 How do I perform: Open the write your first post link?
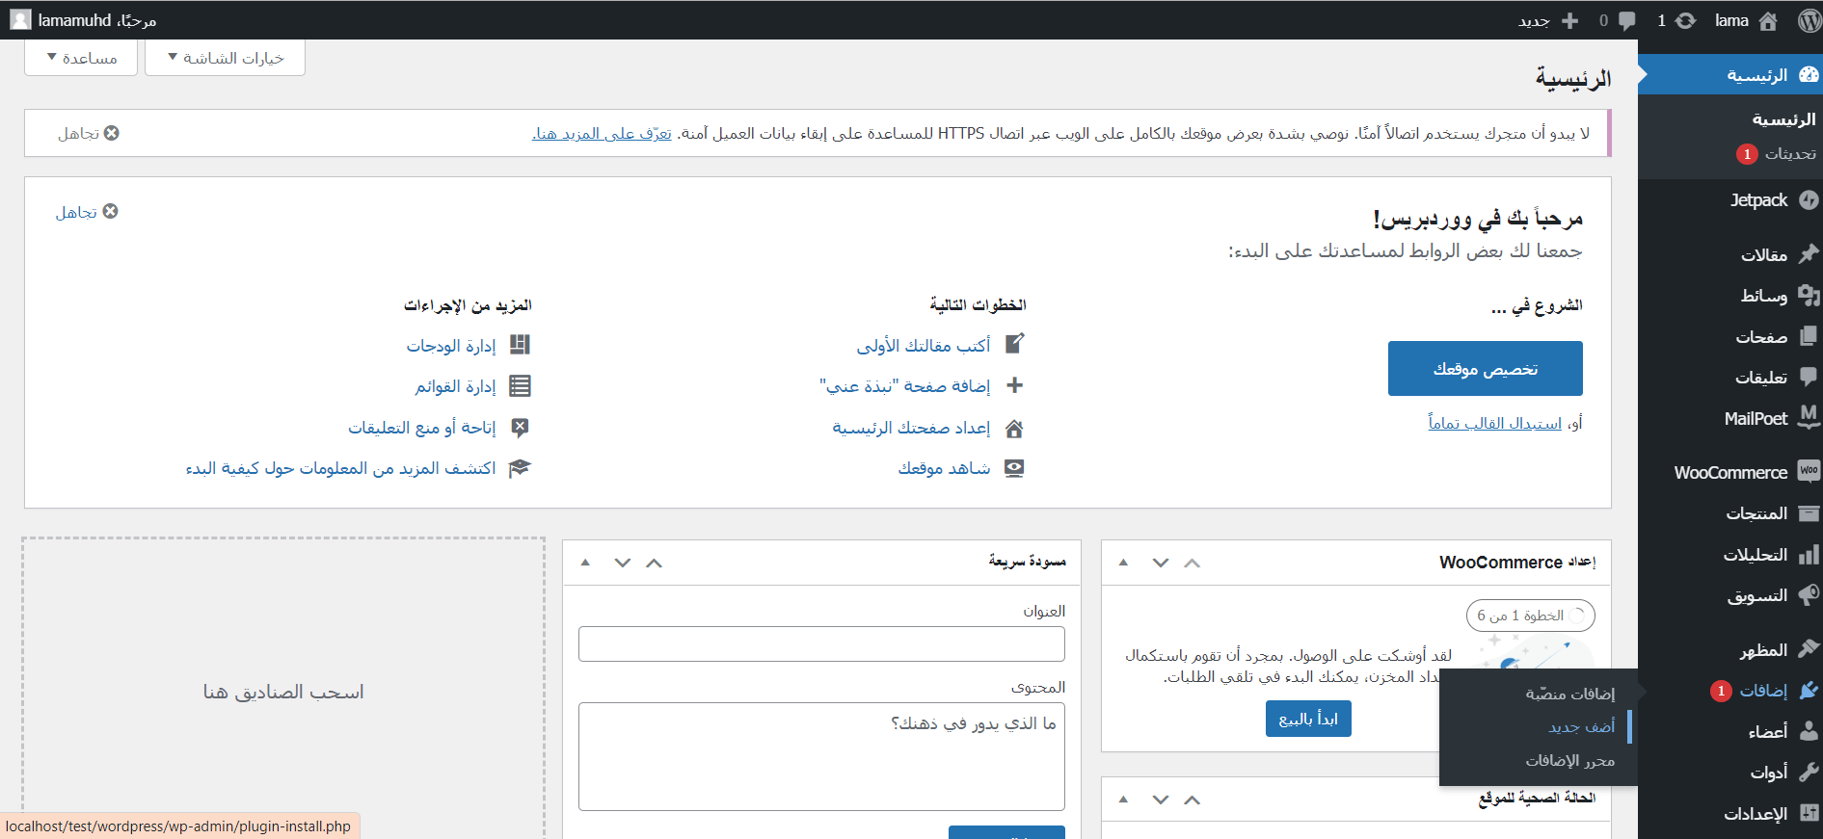coord(924,345)
